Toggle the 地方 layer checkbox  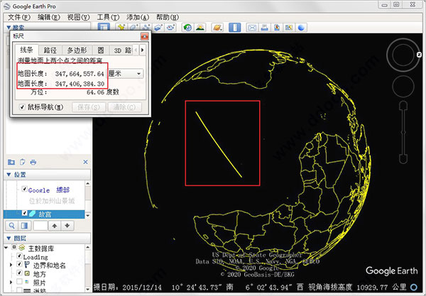tap(19, 273)
